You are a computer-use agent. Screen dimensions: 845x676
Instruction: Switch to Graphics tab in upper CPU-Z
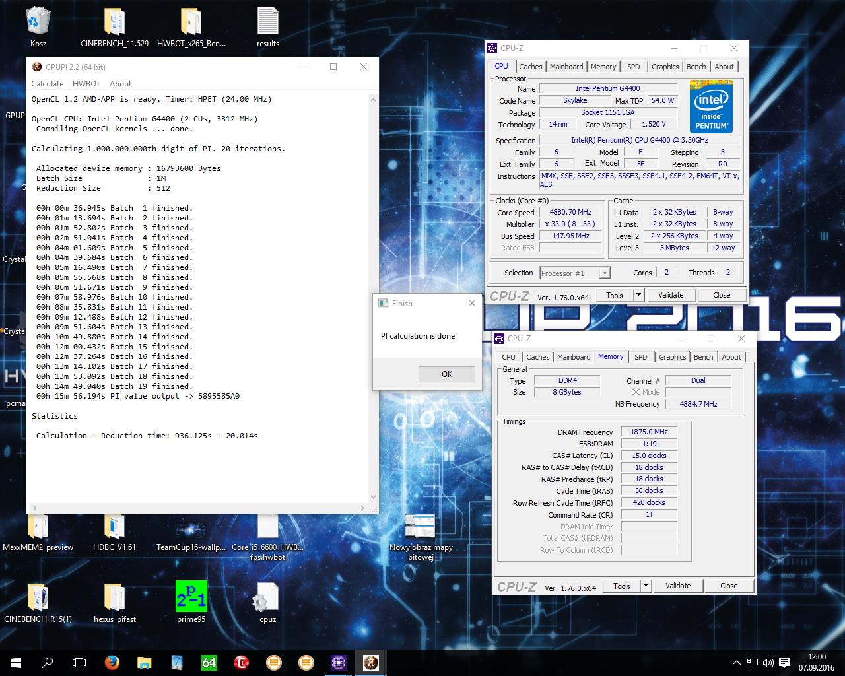tap(665, 67)
